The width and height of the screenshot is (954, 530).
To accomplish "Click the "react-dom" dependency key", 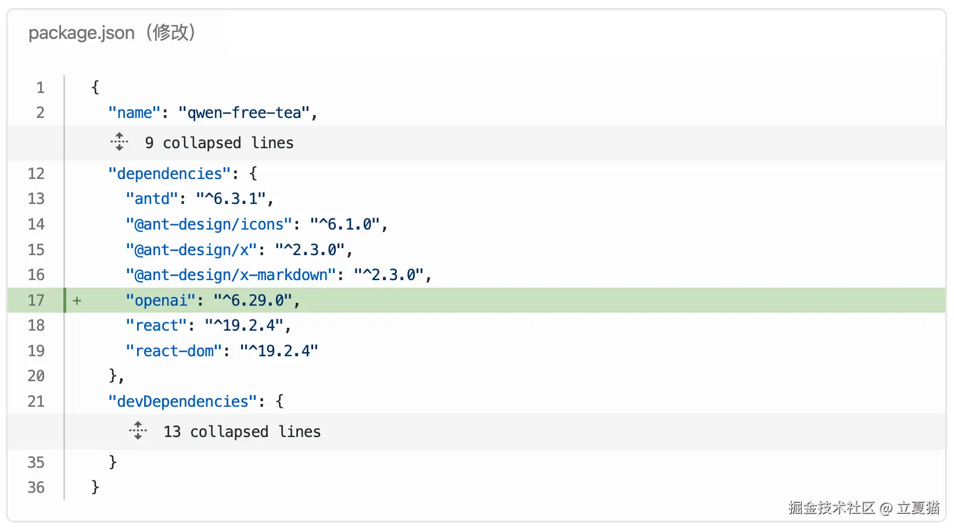I will coord(174,351).
